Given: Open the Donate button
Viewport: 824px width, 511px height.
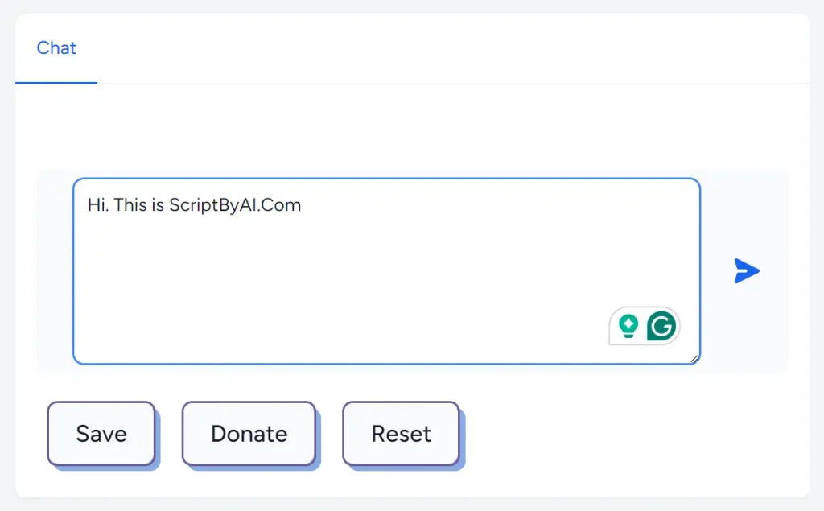Looking at the screenshot, I should pyautogui.click(x=249, y=434).
